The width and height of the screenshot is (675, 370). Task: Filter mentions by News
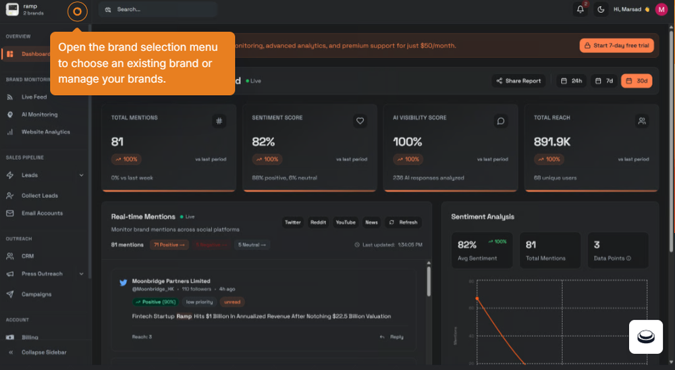pos(371,222)
